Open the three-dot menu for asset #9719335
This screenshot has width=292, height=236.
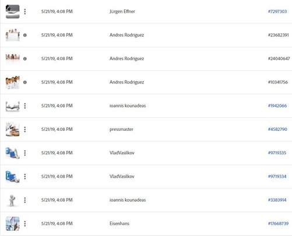point(25,153)
